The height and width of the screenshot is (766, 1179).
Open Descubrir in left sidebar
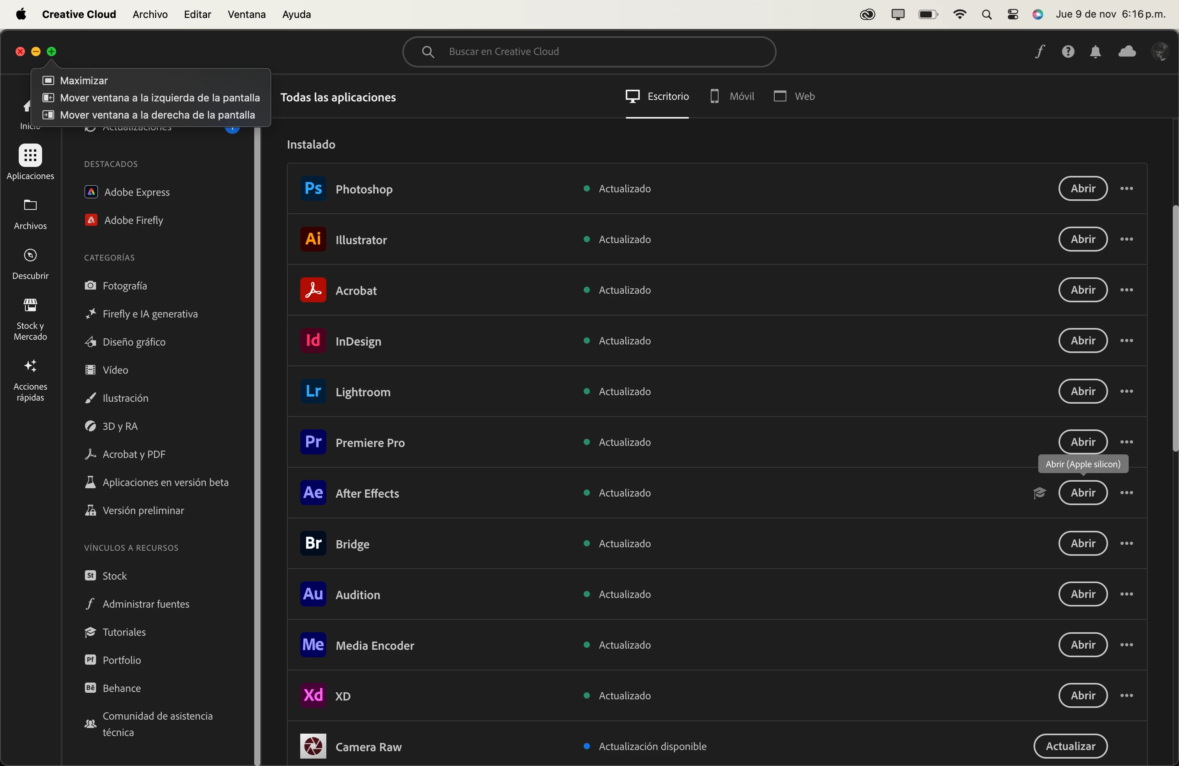tap(30, 264)
